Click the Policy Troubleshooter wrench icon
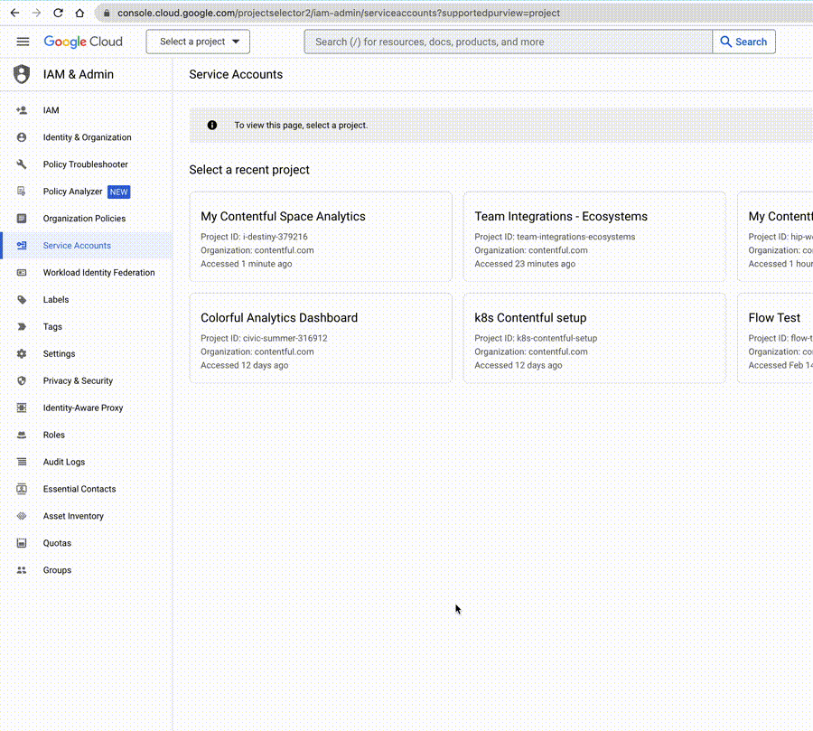This screenshot has height=731, width=813. [22, 164]
